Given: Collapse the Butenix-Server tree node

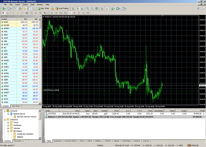Looking at the screenshot, I should [8, 114].
